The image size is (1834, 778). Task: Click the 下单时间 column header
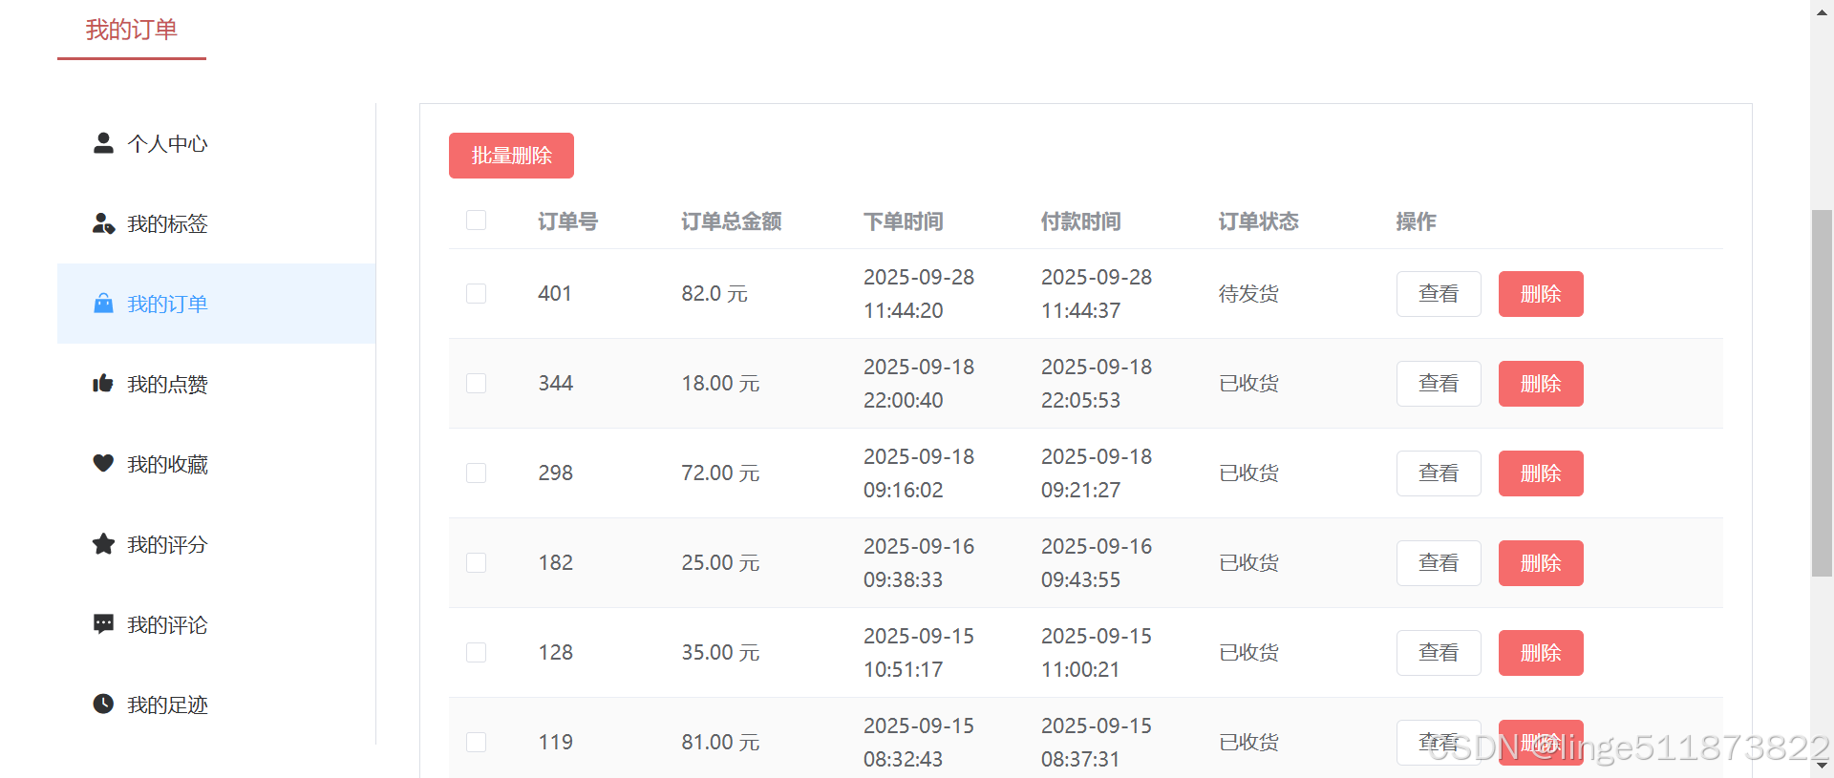click(903, 221)
